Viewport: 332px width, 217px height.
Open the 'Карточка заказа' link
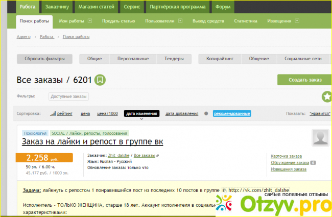(285, 156)
